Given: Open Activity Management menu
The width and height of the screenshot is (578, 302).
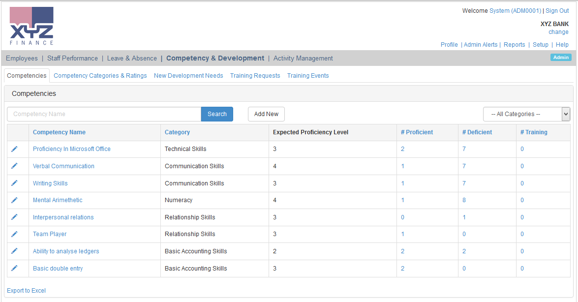Looking at the screenshot, I should (303, 58).
